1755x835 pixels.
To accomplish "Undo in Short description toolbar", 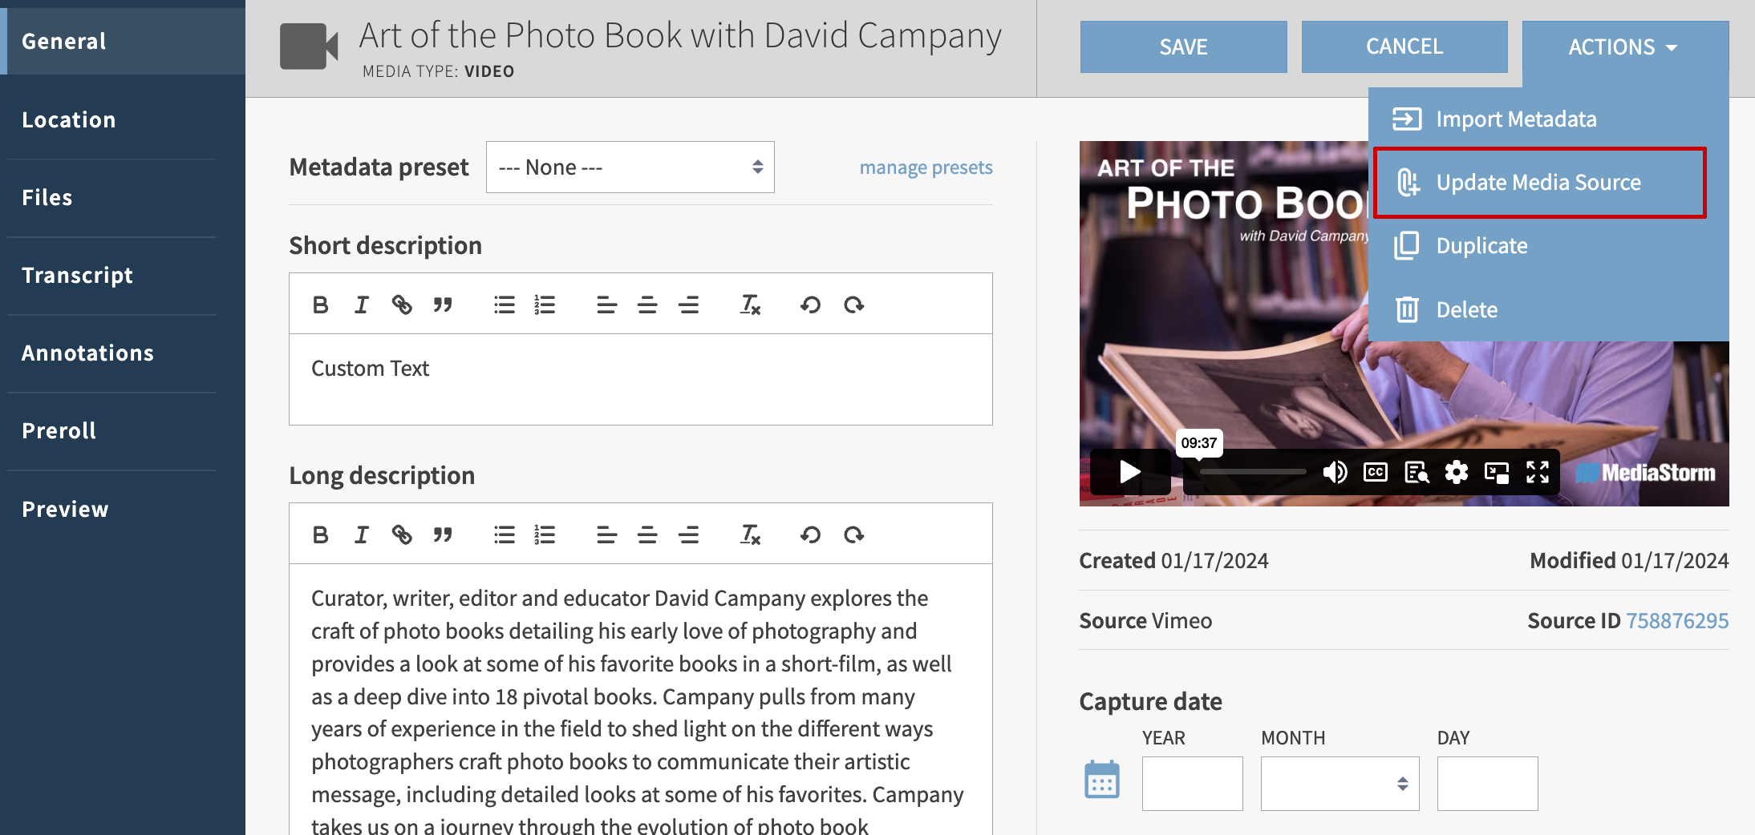I will pyautogui.click(x=810, y=305).
